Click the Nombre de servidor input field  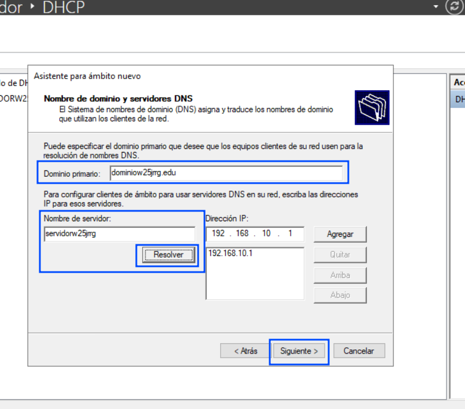click(120, 234)
